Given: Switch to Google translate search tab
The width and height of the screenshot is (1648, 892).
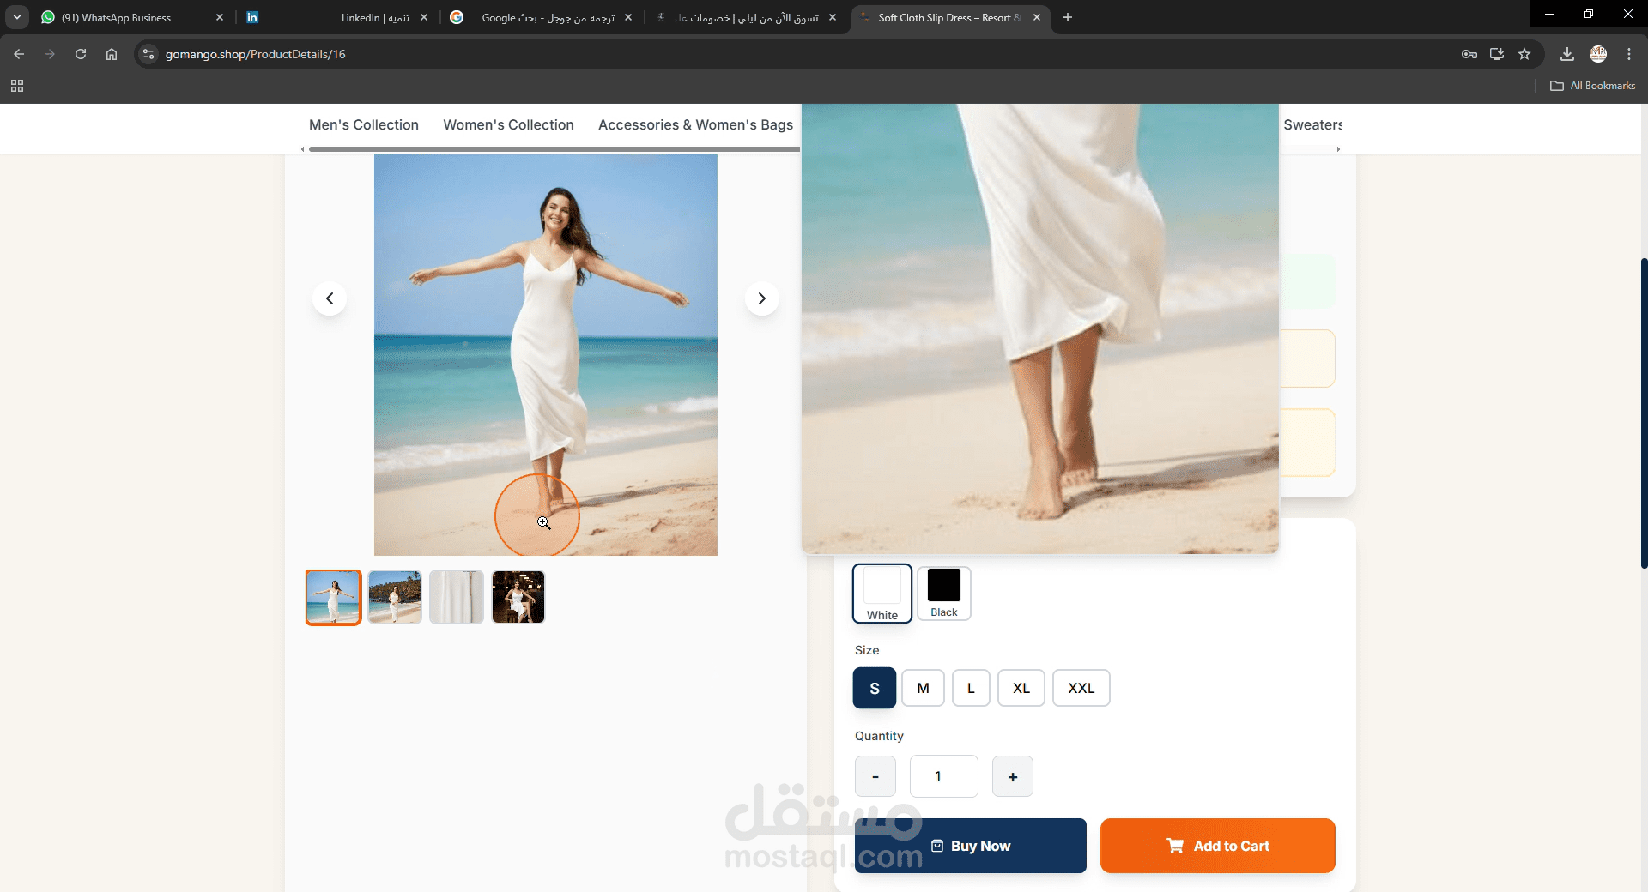Looking at the screenshot, I should [541, 17].
